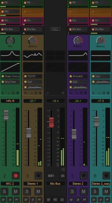The image size is (112, 203).
Task: Open the Mix Bus send on MIC 2
Action: pyautogui.click(x=10, y=29)
